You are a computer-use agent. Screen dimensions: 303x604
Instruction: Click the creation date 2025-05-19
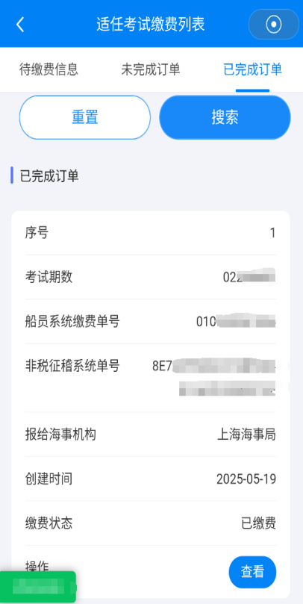click(246, 479)
